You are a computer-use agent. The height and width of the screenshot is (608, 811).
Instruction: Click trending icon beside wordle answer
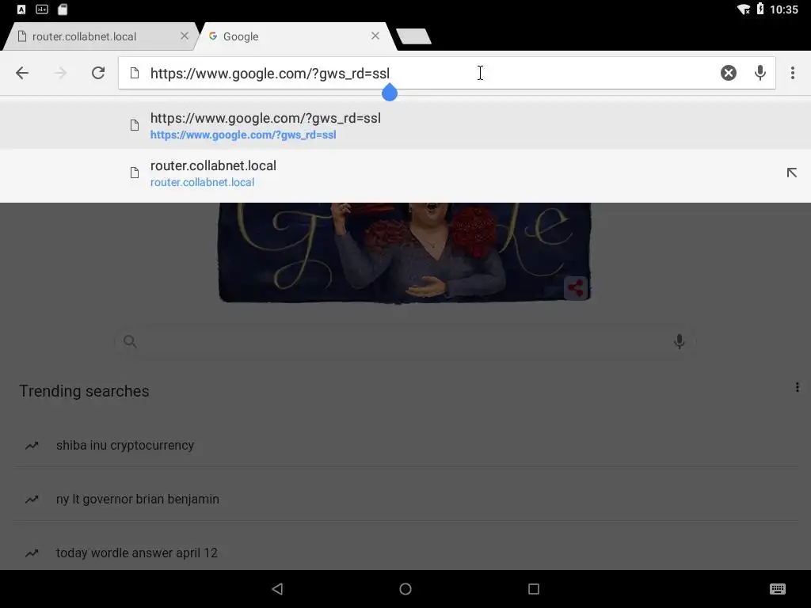pyautogui.click(x=32, y=553)
